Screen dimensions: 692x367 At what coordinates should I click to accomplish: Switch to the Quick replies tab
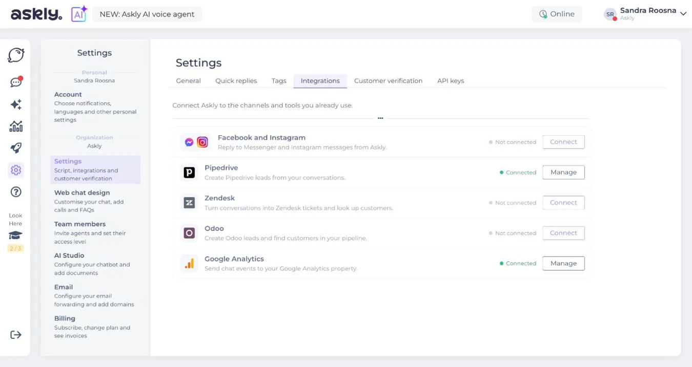pyautogui.click(x=236, y=81)
